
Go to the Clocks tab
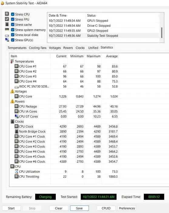pyautogui.click(x=80, y=48)
